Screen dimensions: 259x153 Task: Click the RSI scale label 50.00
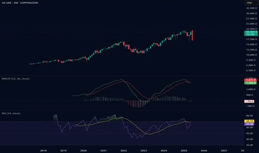click(250, 133)
